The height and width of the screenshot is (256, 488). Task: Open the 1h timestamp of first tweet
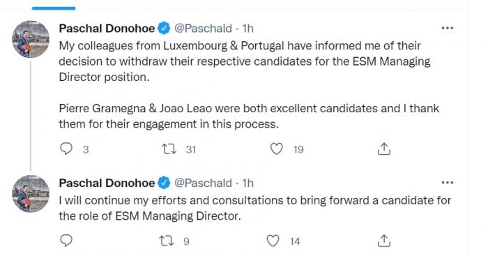click(248, 29)
